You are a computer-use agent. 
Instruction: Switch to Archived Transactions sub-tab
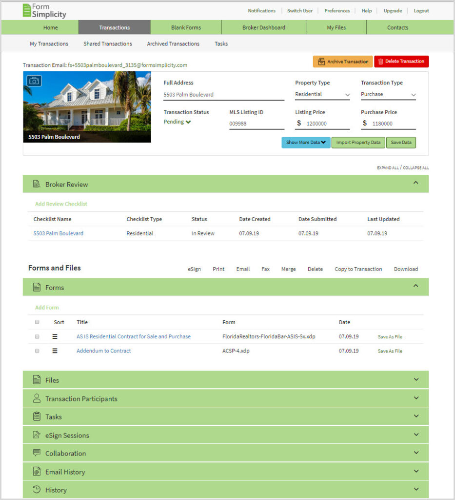coord(173,44)
